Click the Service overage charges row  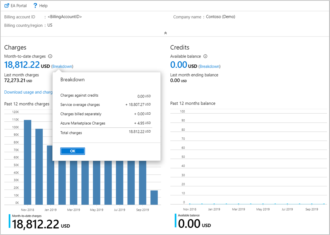(x=106, y=105)
